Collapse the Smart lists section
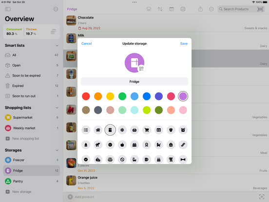The height and width of the screenshot is (202, 269). tap(57, 45)
